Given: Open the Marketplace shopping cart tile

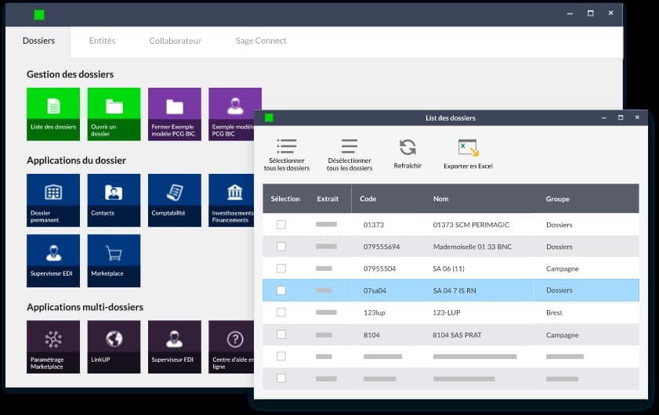Looking at the screenshot, I should pos(114,260).
